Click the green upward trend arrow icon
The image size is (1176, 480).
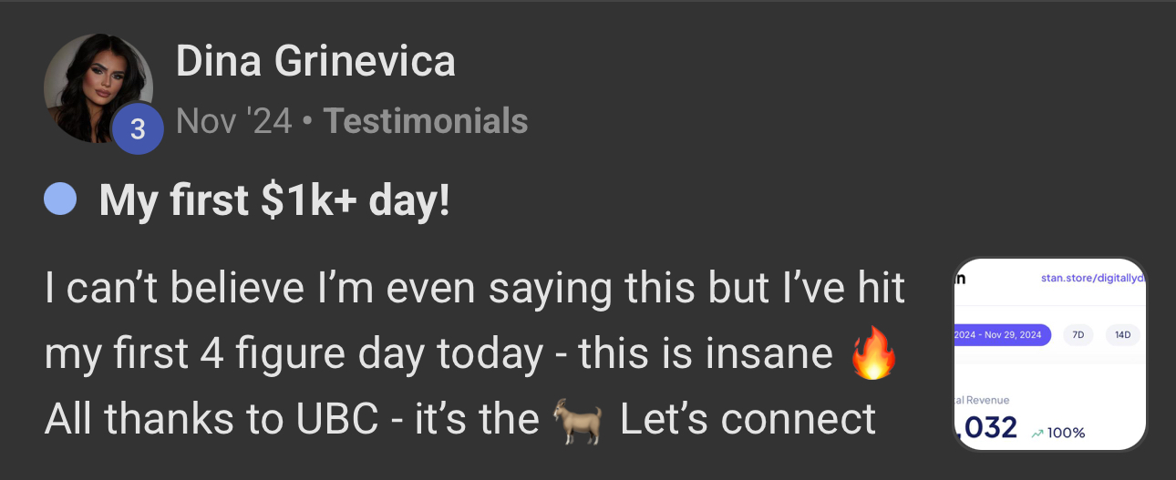point(1037,433)
